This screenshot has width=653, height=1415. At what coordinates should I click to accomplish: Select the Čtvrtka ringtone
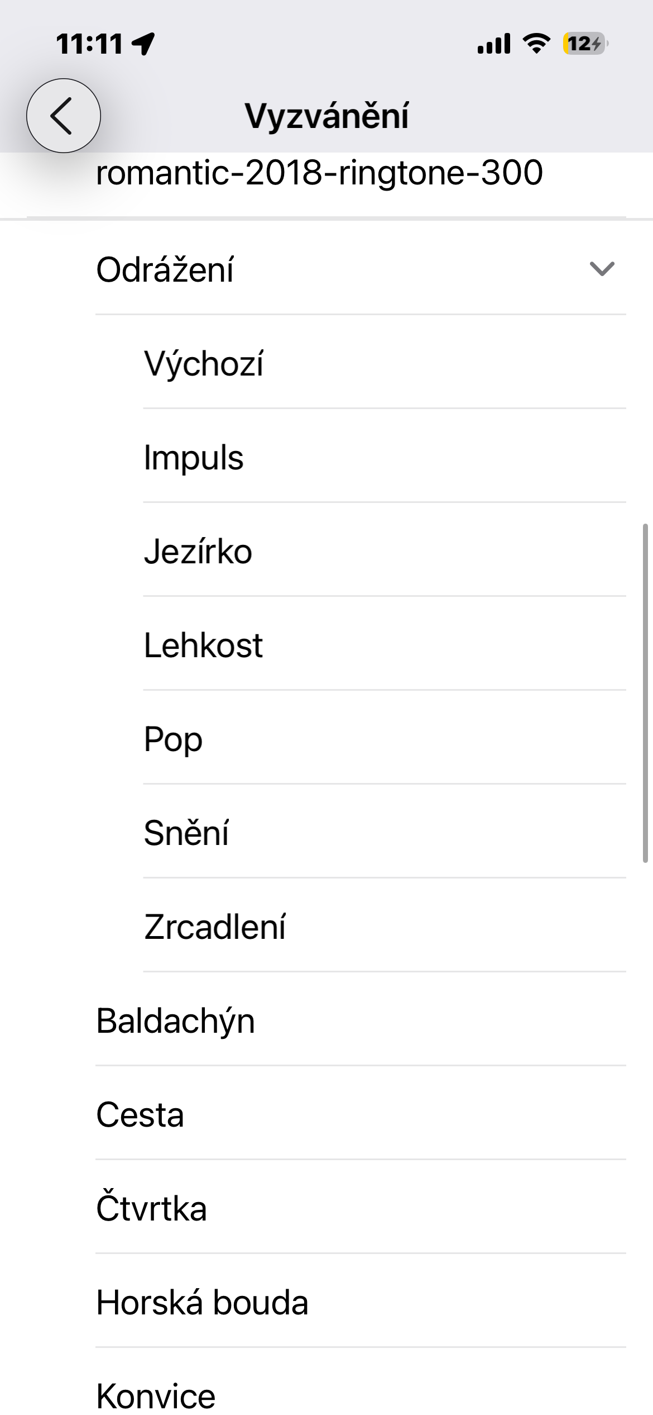point(151,1209)
